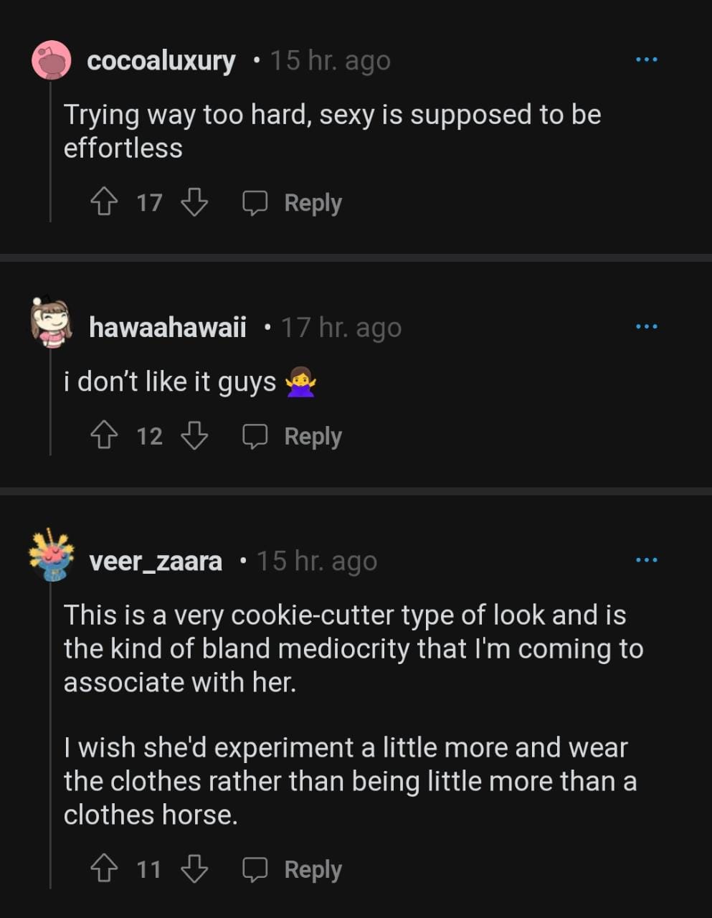Open veer_zaara's profile via username
The width and height of the screenshot is (712, 918).
click(155, 561)
